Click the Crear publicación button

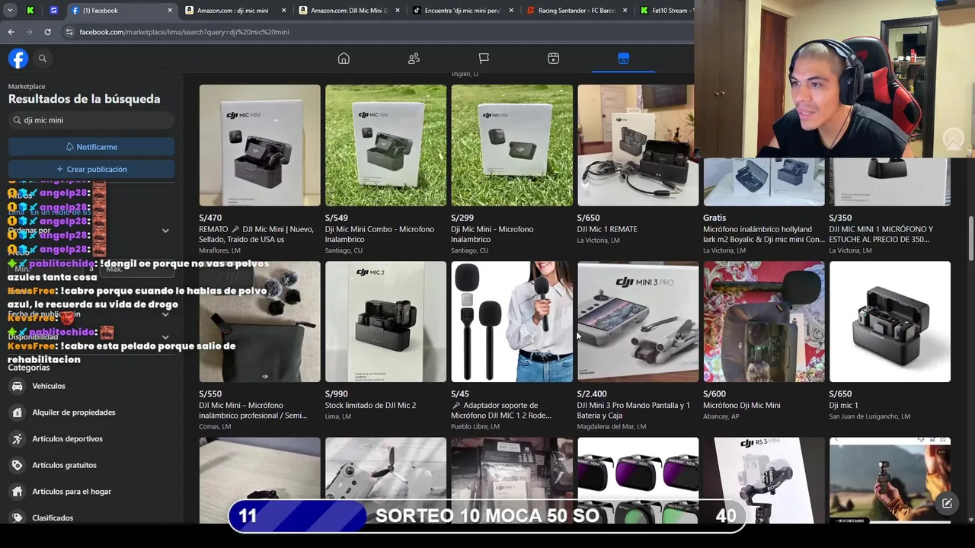click(x=91, y=169)
